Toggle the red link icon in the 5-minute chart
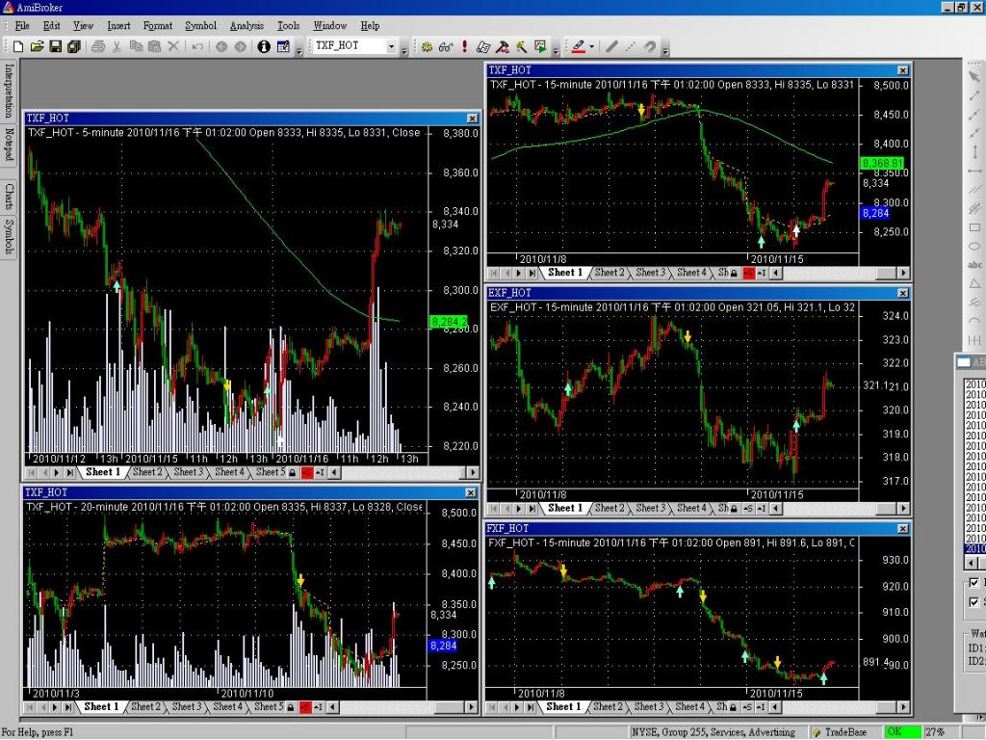The height and width of the screenshot is (740, 986). coord(307,472)
